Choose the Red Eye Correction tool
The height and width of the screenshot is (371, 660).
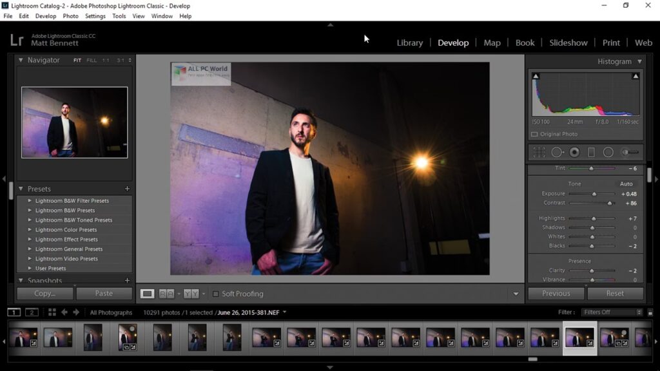click(574, 153)
